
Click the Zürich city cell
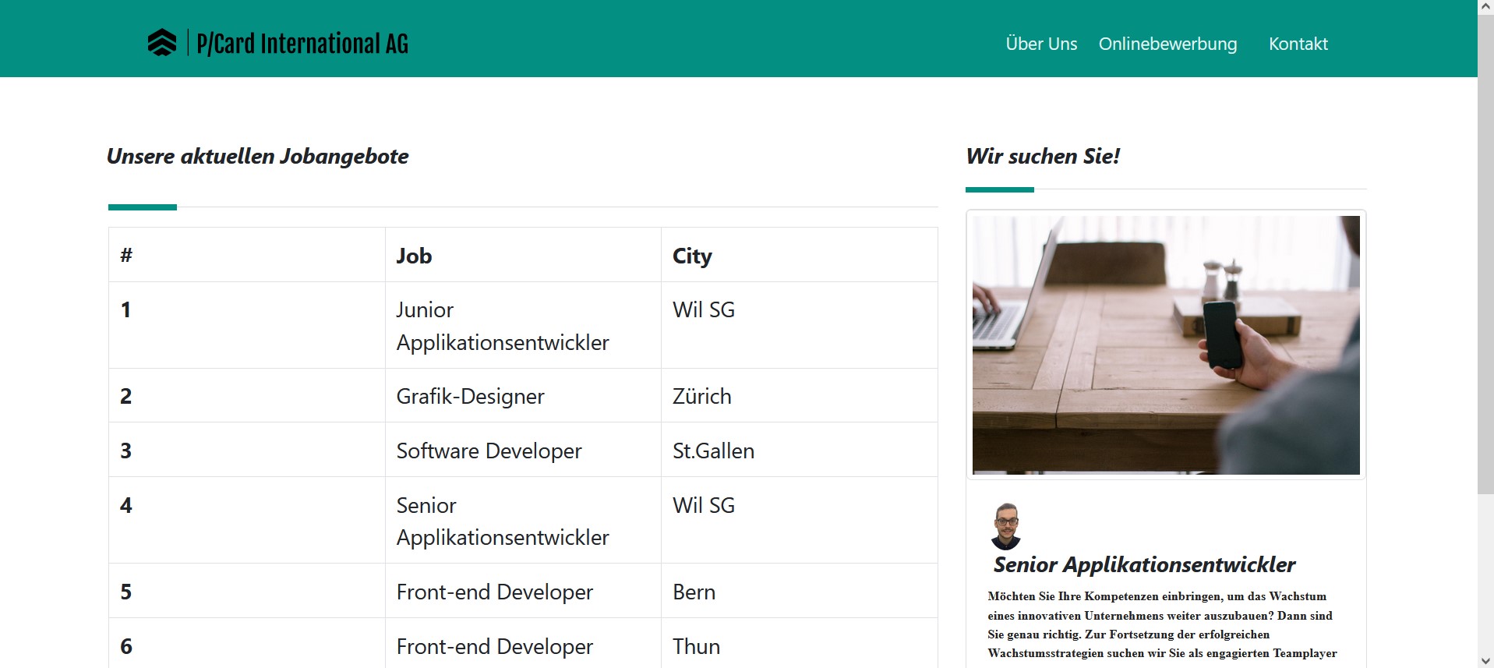coord(701,396)
